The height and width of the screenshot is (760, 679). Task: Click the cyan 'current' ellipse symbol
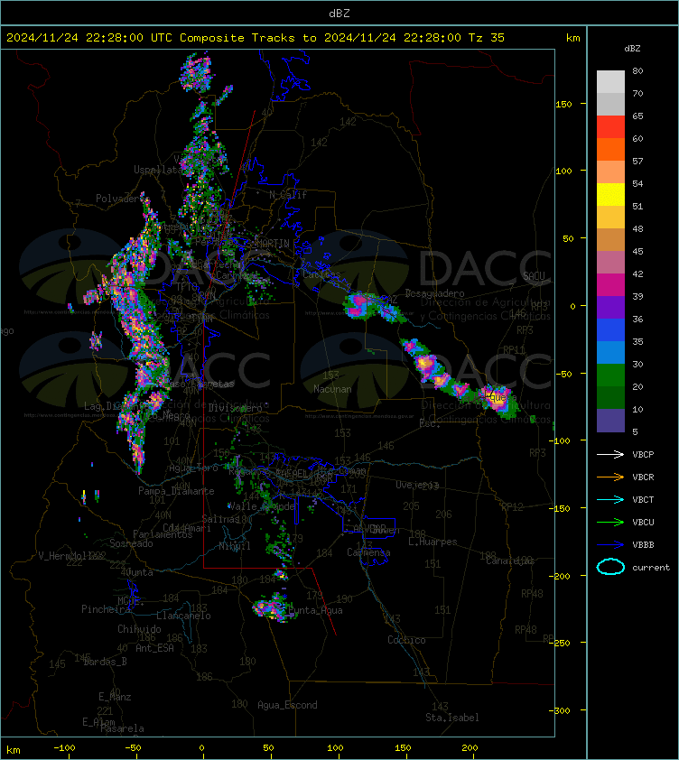pos(610,567)
